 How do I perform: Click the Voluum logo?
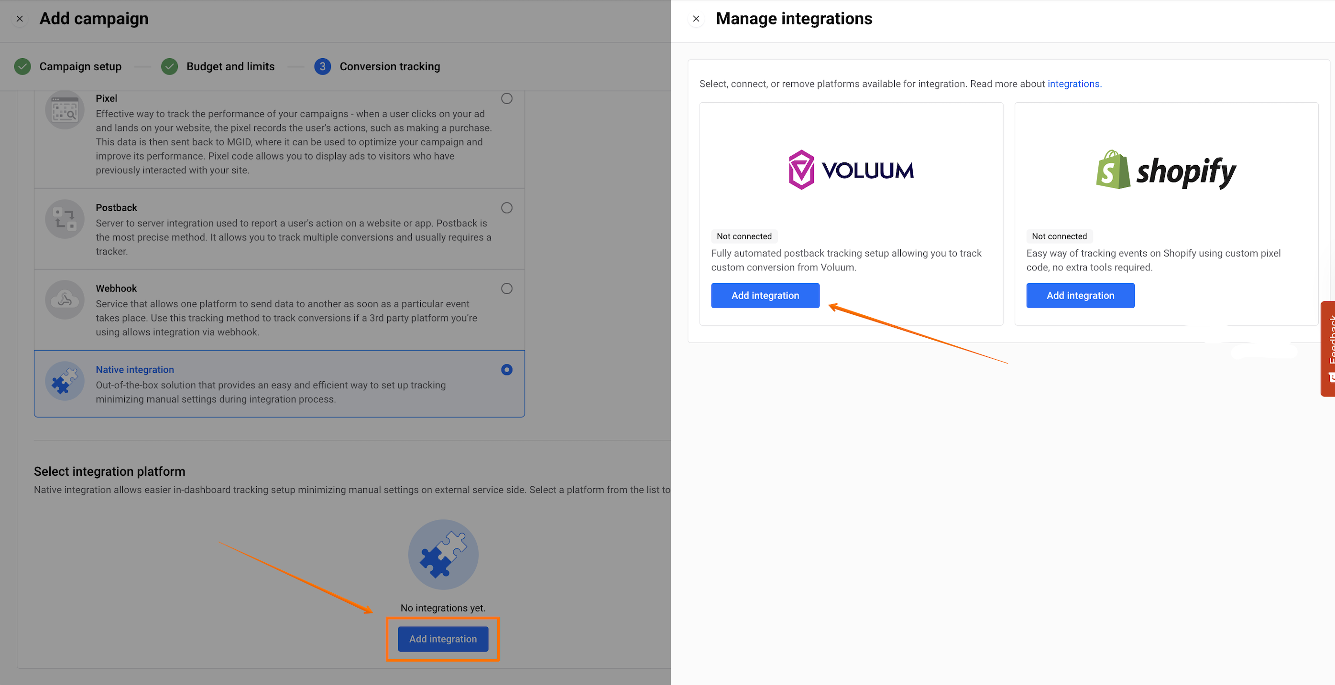851,170
